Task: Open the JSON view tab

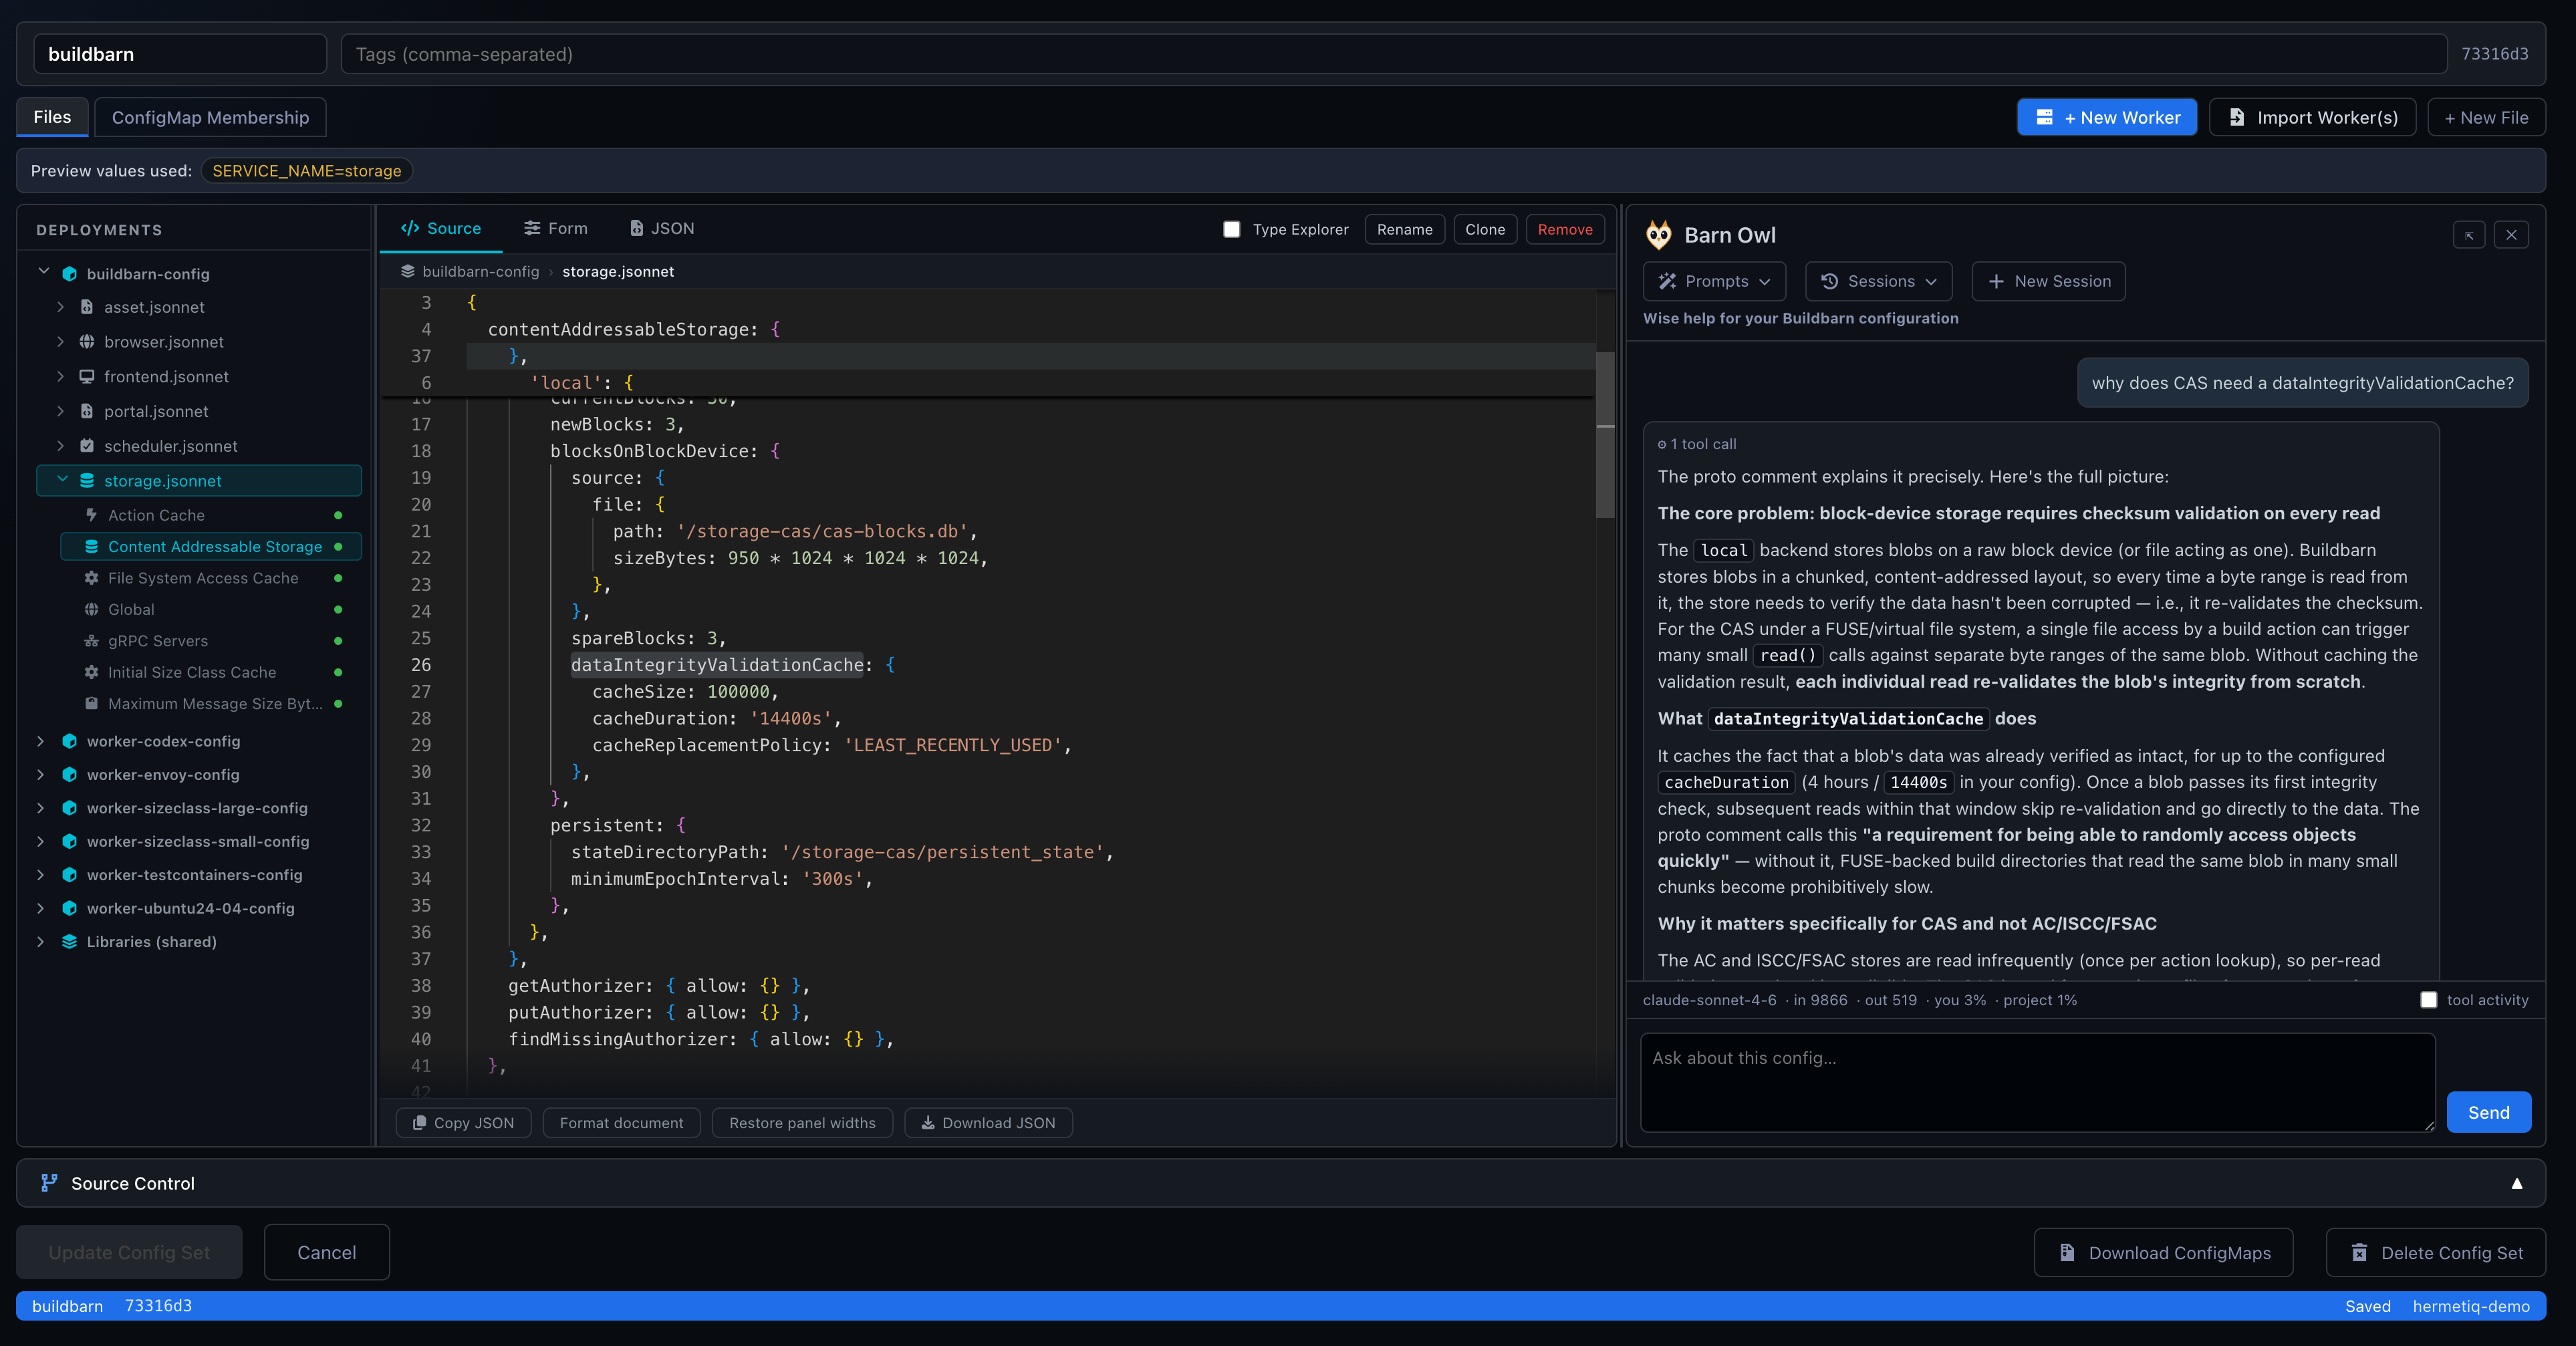Action: pos(662,229)
